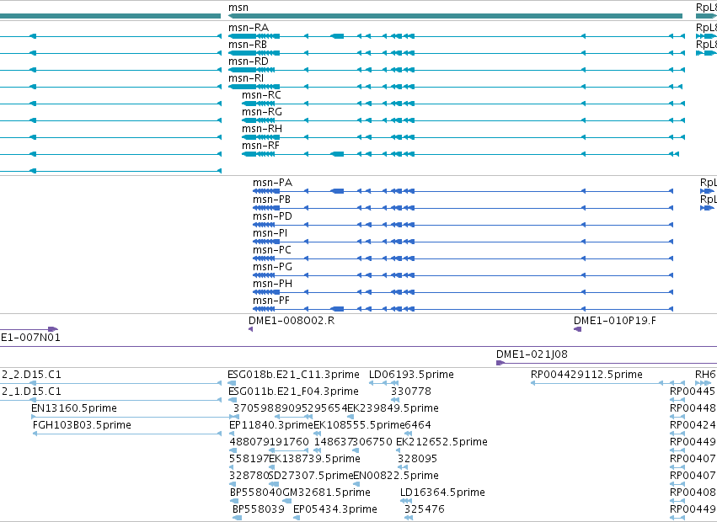Click EST label BP558039

(x=259, y=510)
